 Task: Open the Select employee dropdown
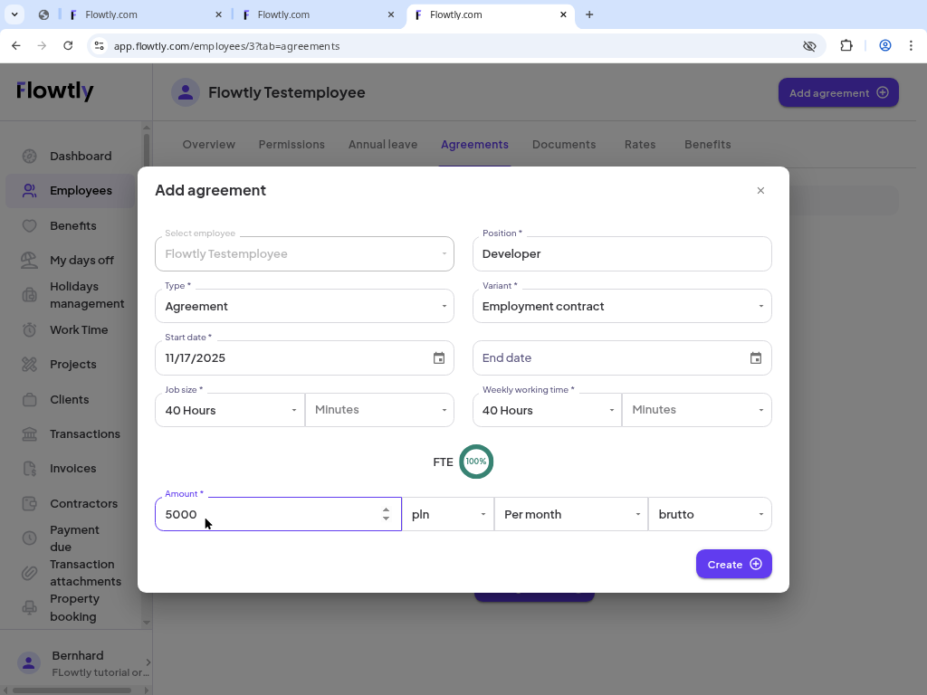(x=304, y=253)
